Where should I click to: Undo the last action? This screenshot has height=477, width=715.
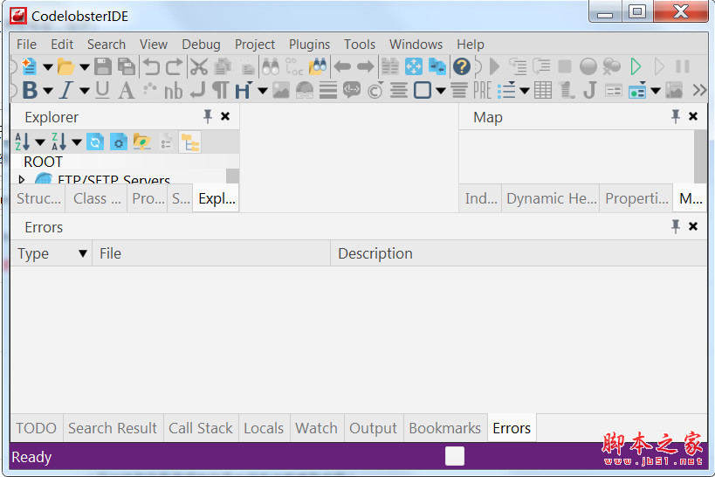[x=151, y=66]
